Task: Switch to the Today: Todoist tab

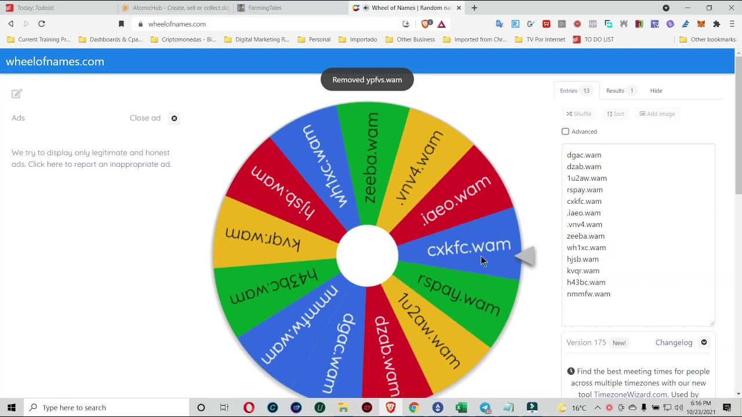Action: point(58,8)
